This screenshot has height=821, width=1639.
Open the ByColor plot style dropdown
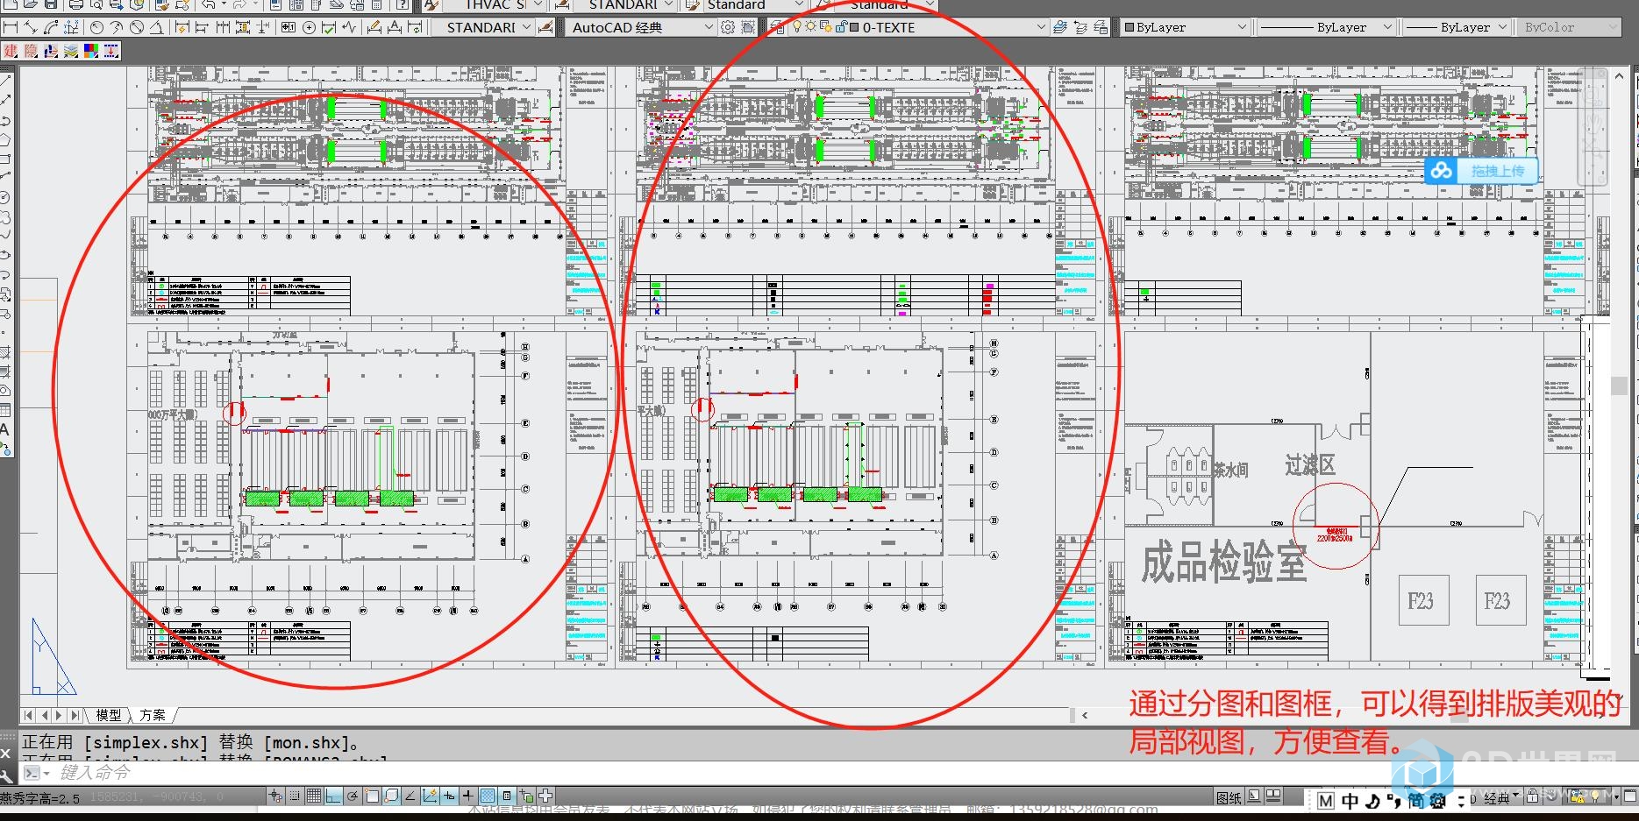click(1612, 27)
